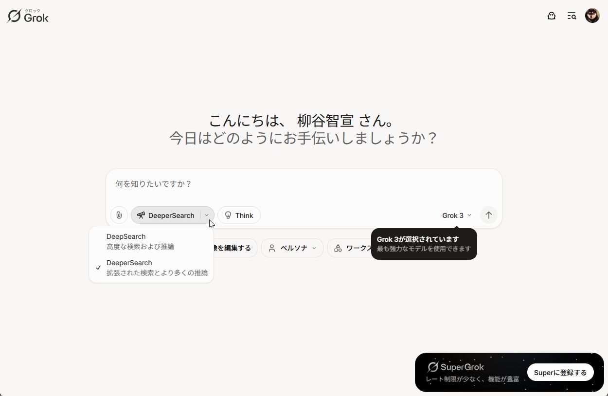The width and height of the screenshot is (608, 396).
Task: Expand the ペルソナ dropdown
Action: [x=292, y=248]
